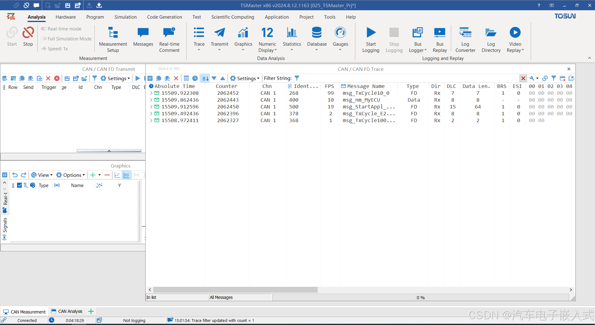Screen dimensions: 595x325
Task: Collapse the ribbon with the arrow at right
Action: tap(589, 58)
